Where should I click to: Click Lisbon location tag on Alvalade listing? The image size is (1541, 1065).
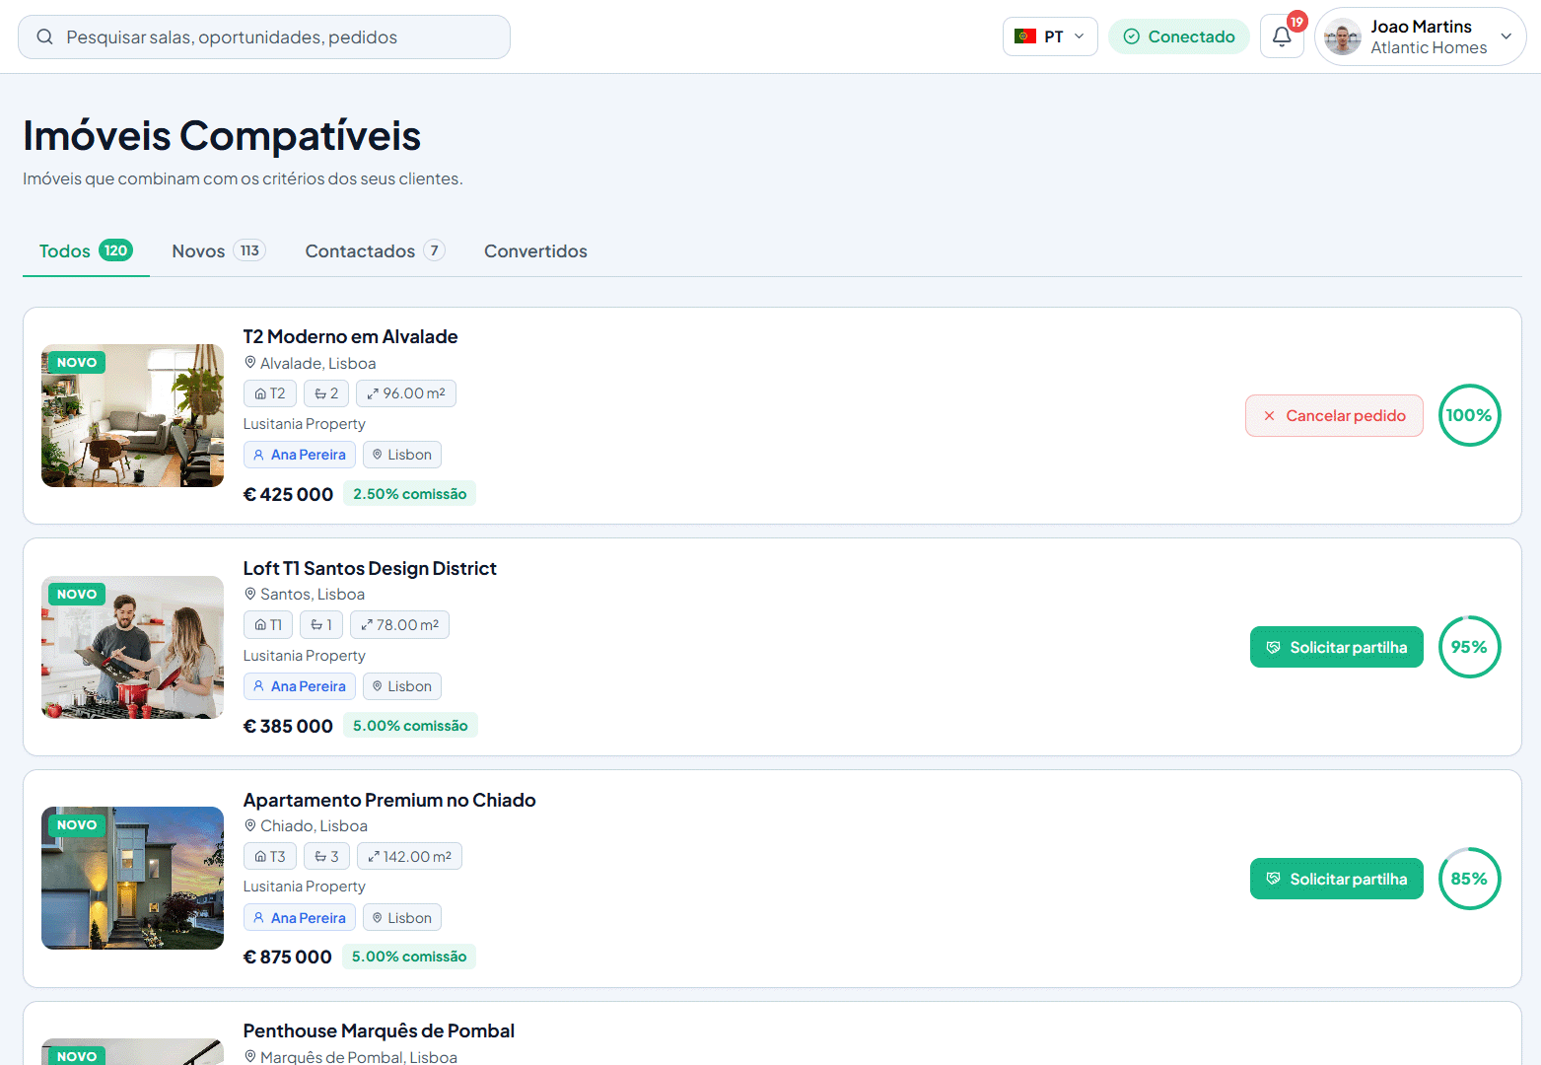coord(402,455)
